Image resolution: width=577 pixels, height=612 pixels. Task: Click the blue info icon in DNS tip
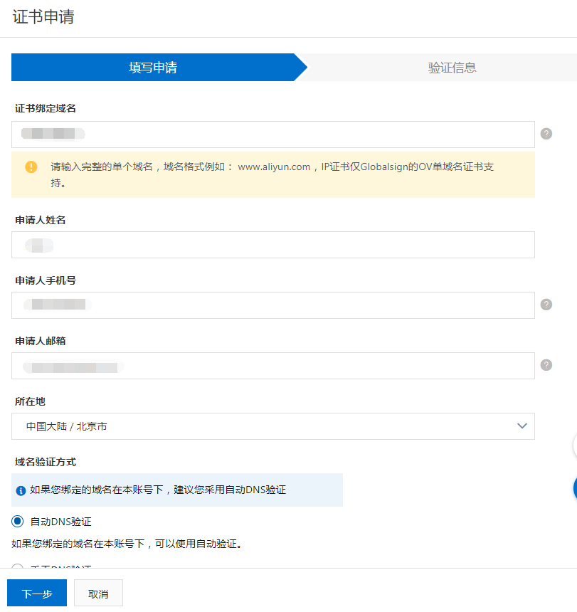pyautogui.click(x=21, y=490)
